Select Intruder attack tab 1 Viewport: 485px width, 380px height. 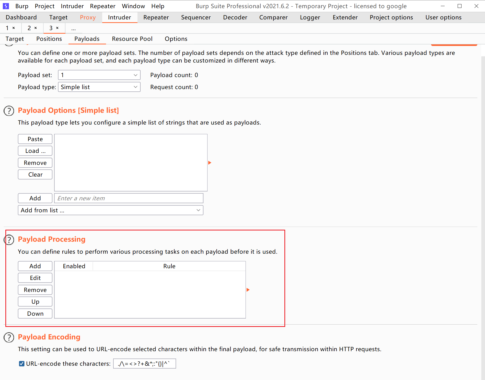7,28
